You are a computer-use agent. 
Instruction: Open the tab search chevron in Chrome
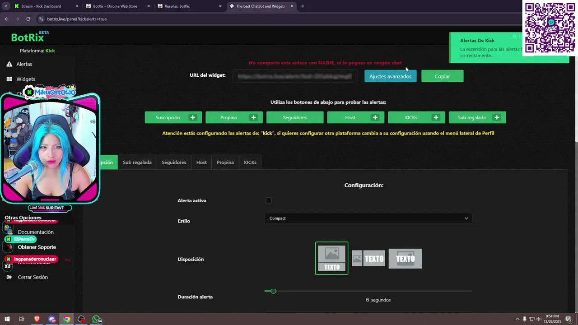point(6,6)
